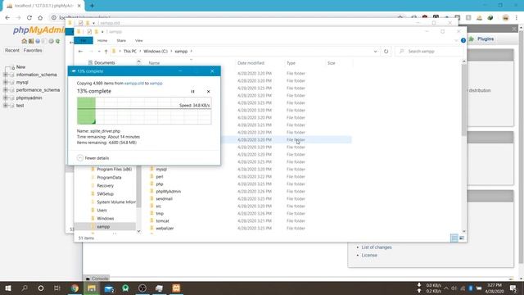
Task: Select the php folder in file list
Action: [160, 184]
